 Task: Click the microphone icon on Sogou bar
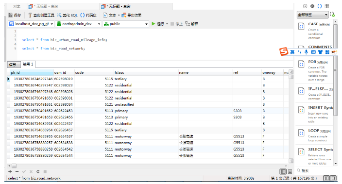pos(306,52)
